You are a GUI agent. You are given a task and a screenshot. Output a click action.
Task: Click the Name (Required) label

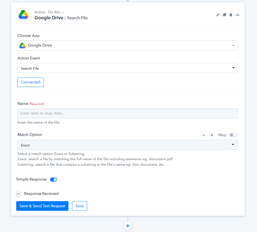(x=31, y=104)
